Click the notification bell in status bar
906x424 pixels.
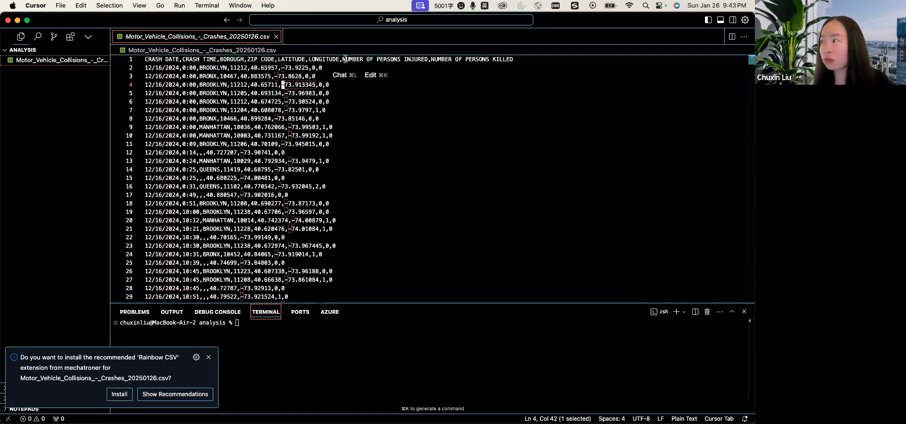745,419
